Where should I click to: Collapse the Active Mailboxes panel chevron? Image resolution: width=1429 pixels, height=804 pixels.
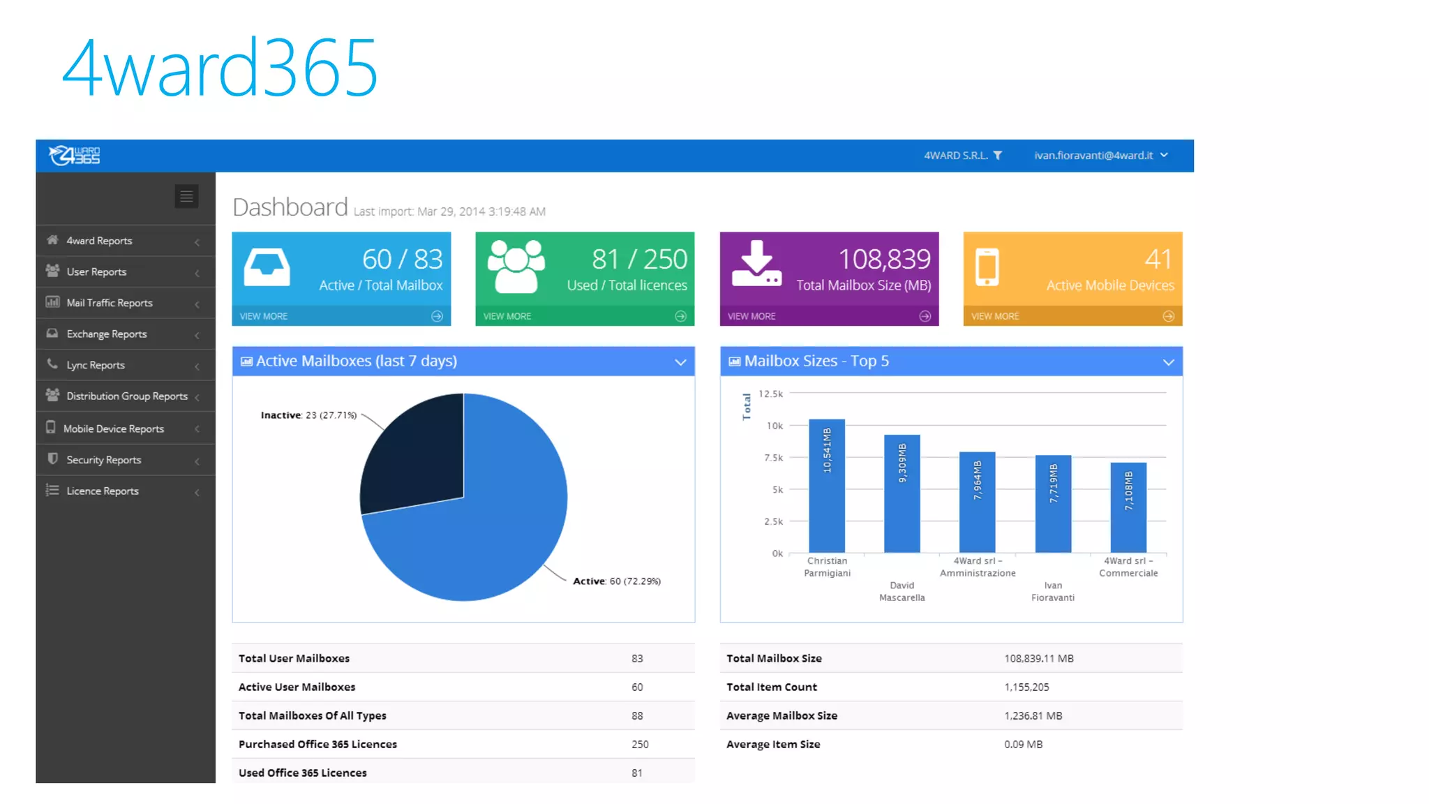680,362
